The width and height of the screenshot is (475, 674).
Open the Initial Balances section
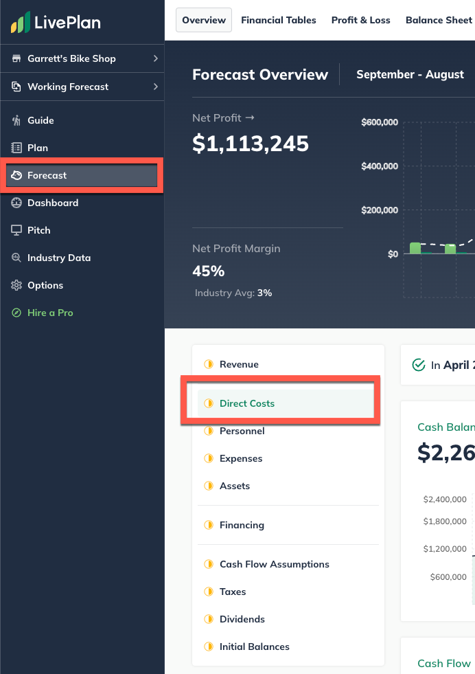click(x=288, y=647)
